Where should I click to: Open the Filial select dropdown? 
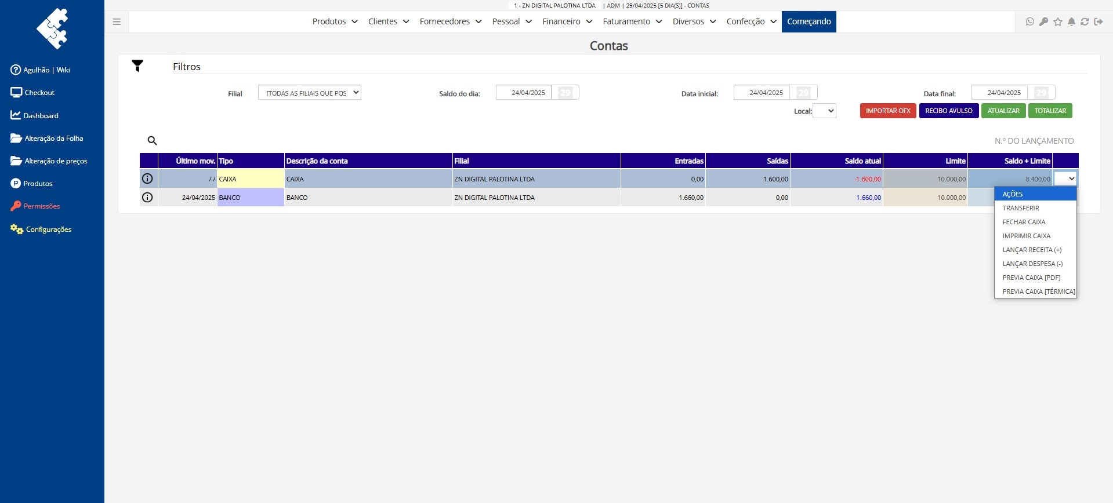pyautogui.click(x=310, y=93)
